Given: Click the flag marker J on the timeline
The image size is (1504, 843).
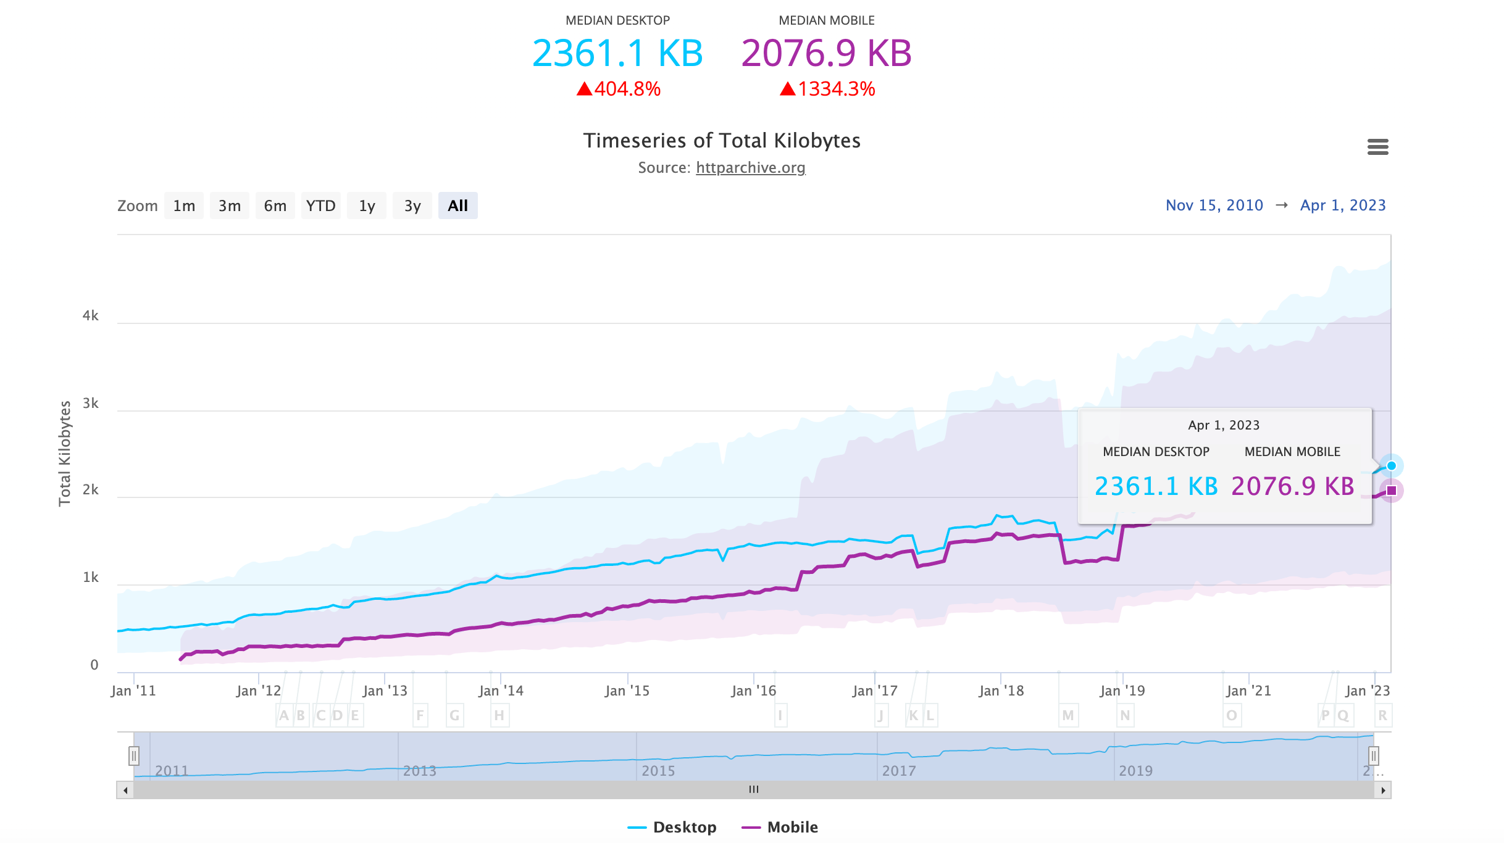Looking at the screenshot, I should click(x=881, y=715).
